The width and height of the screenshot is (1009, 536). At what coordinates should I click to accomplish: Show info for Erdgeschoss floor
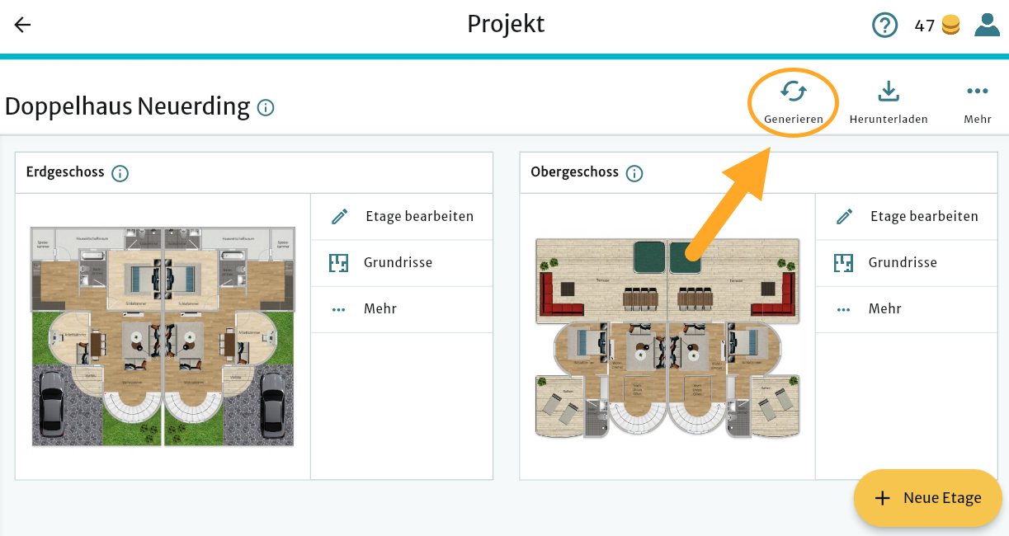pyautogui.click(x=120, y=173)
